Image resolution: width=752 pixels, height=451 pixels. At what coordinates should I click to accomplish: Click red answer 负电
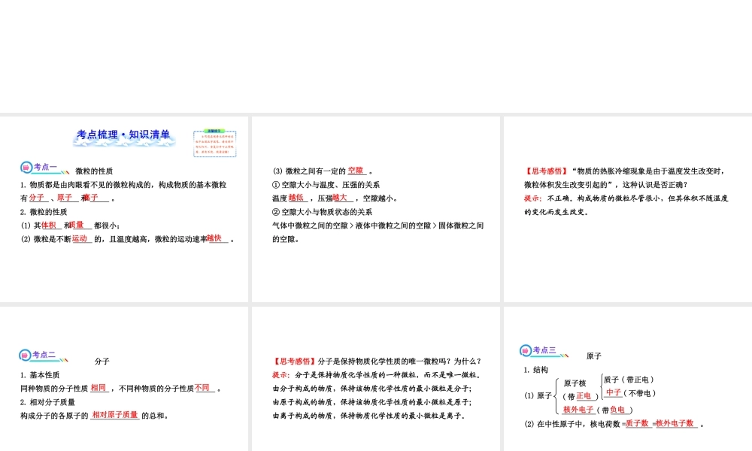(617, 410)
